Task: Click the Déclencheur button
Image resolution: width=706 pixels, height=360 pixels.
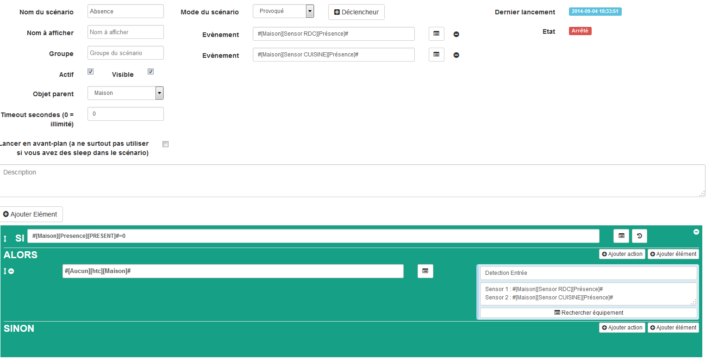Action: tap(356, 12)
